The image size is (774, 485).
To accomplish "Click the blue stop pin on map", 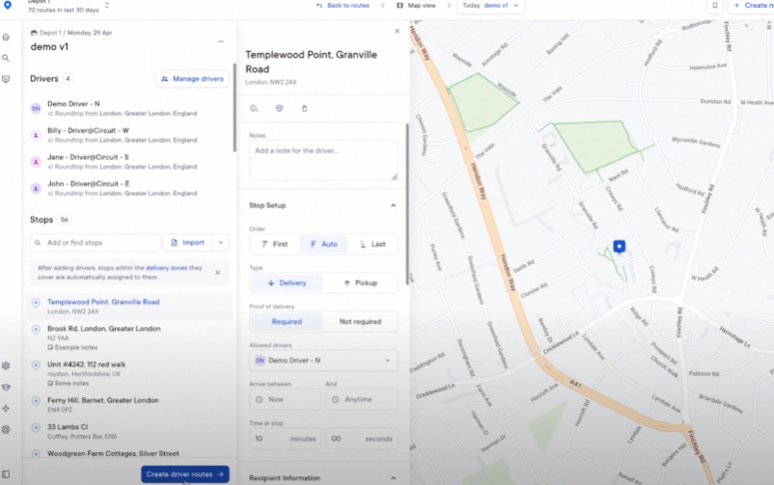I will point(619,246).
